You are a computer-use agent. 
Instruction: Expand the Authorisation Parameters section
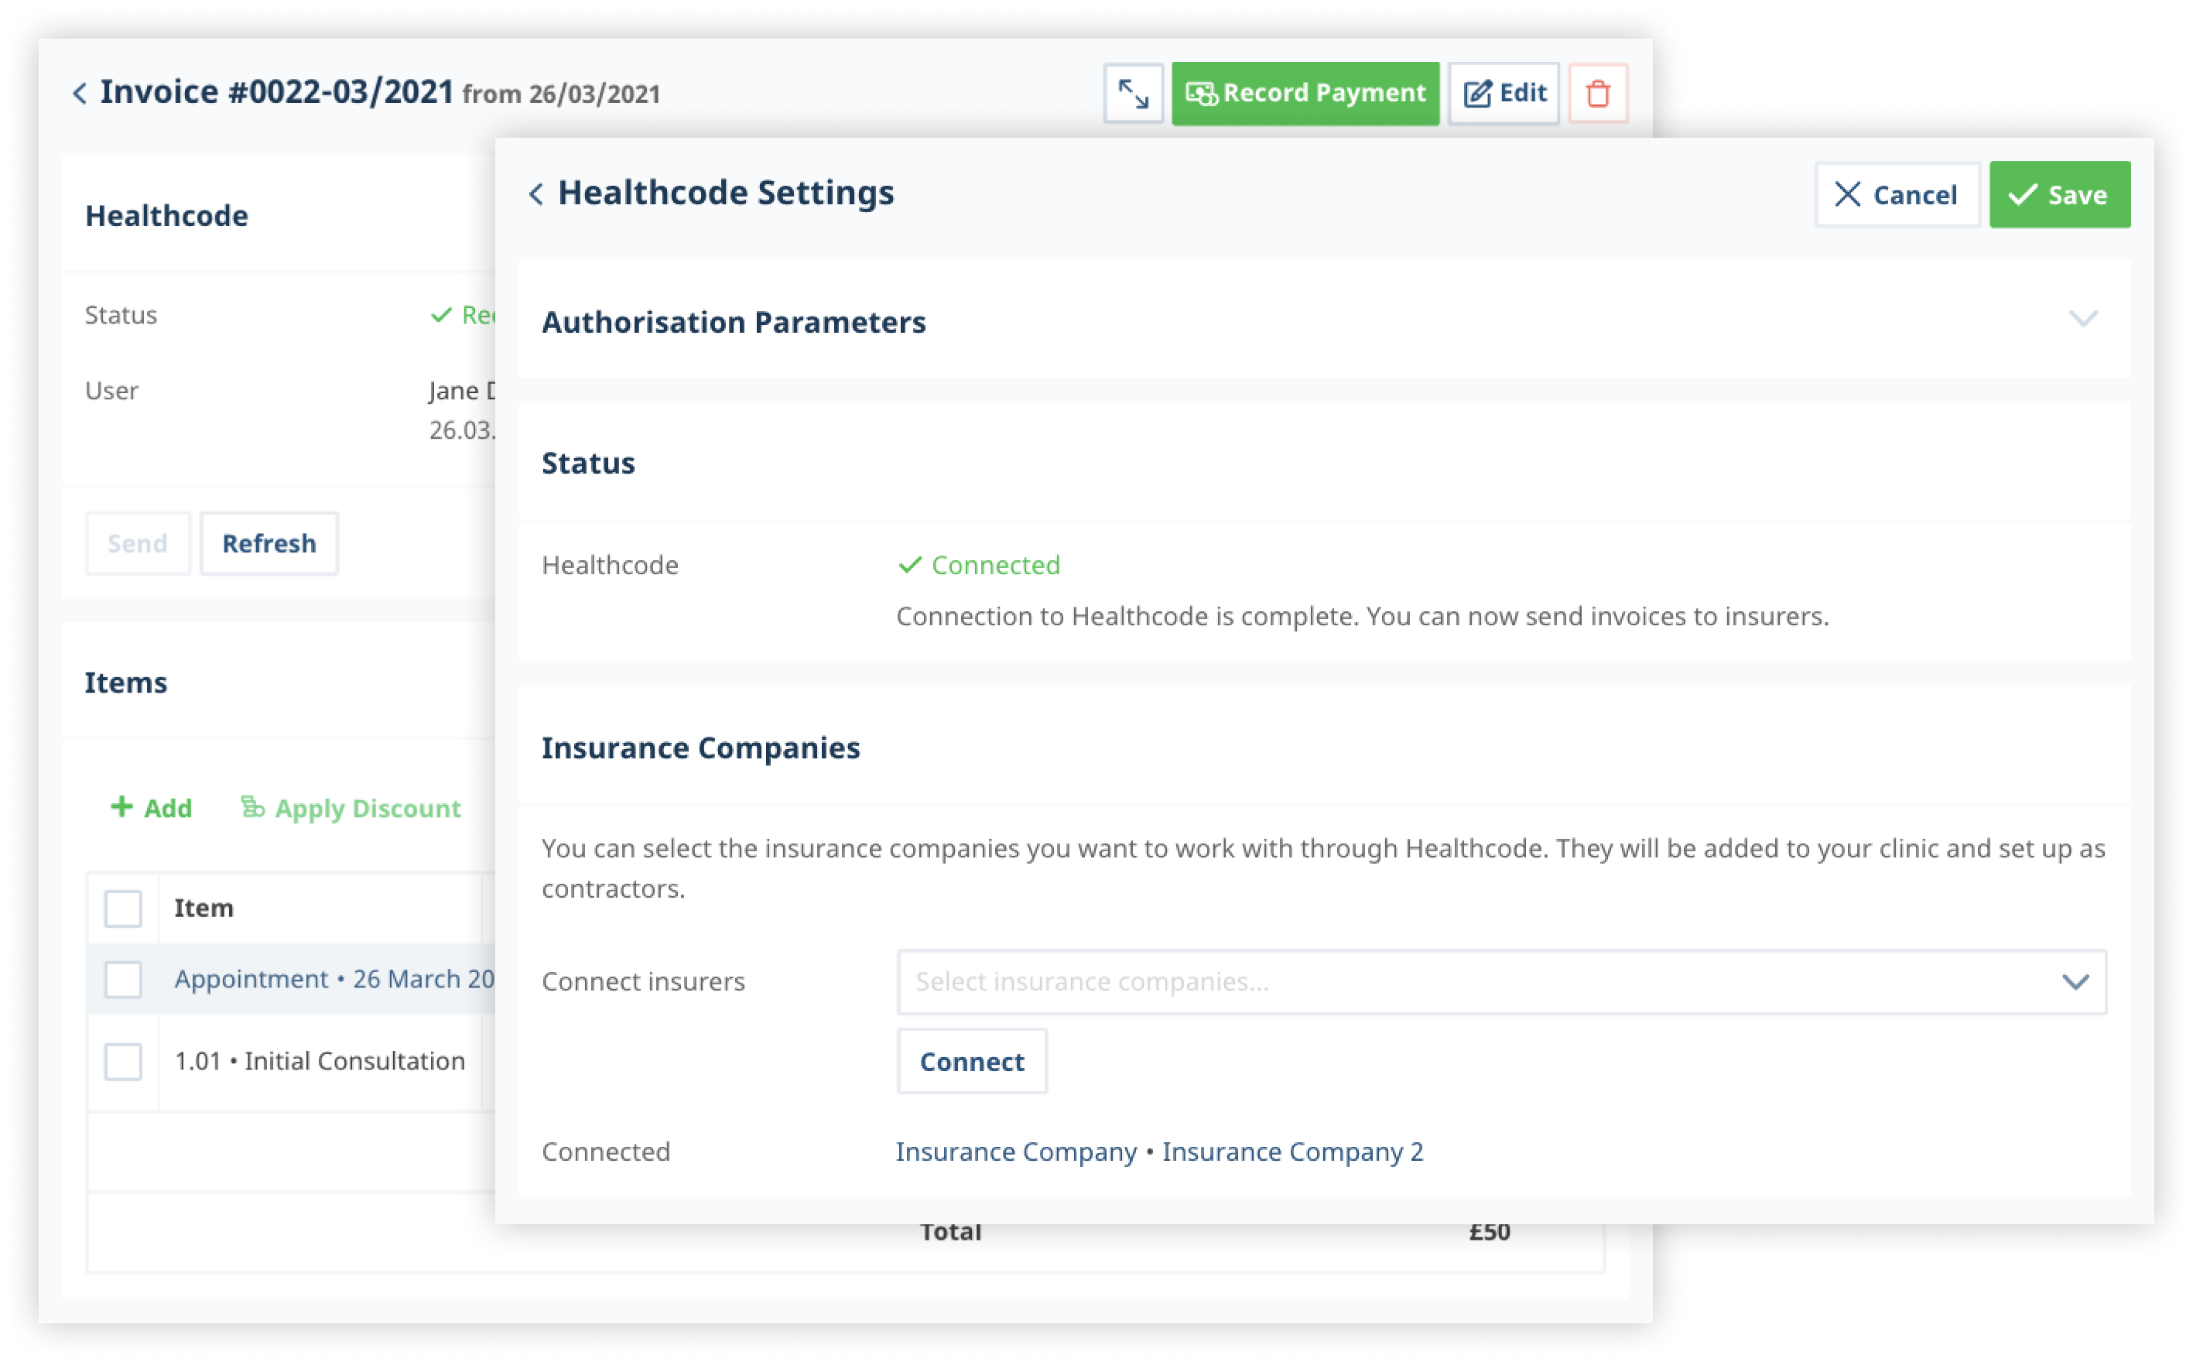2082,319
